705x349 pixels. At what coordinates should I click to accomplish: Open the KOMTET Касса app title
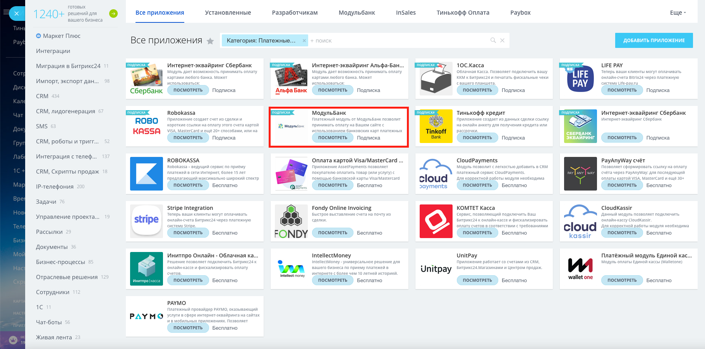476,208
